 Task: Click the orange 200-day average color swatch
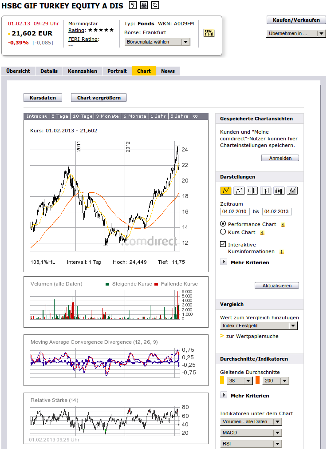[257, 380]
